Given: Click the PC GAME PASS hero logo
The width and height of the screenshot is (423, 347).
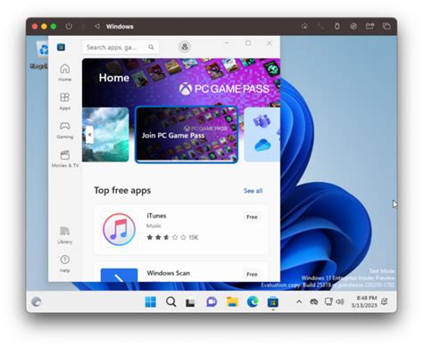Looking at the screenshot, I should click(224, 88).
